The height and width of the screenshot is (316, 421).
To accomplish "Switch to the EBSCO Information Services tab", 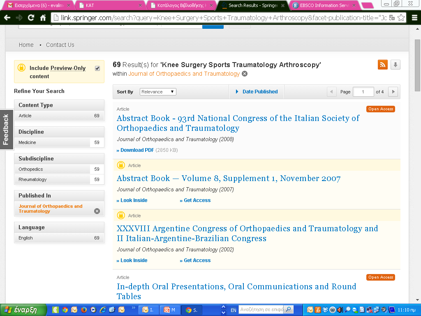I will point(325,5).
